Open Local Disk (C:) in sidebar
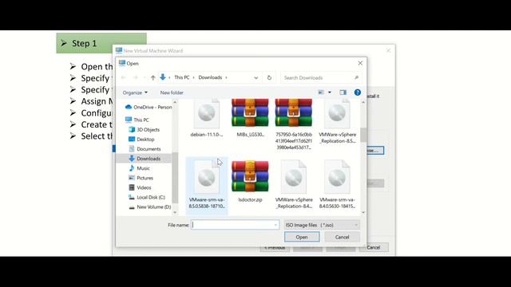The width and height of the screenshot is (511, 287). click(x=147, y=197)
